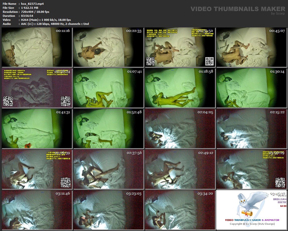Select the thumbnail stamped 01:07:41

(x=108, y=88)
